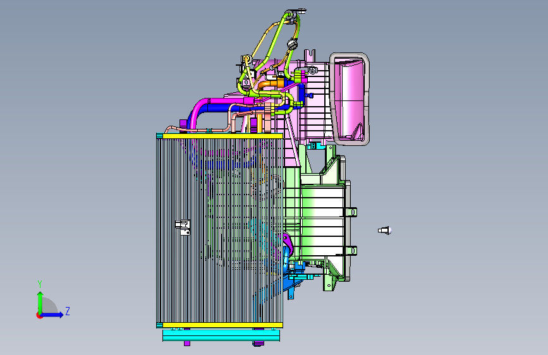
Task: Click the red X axis dot at the triad origin
Action: [39, 315]
